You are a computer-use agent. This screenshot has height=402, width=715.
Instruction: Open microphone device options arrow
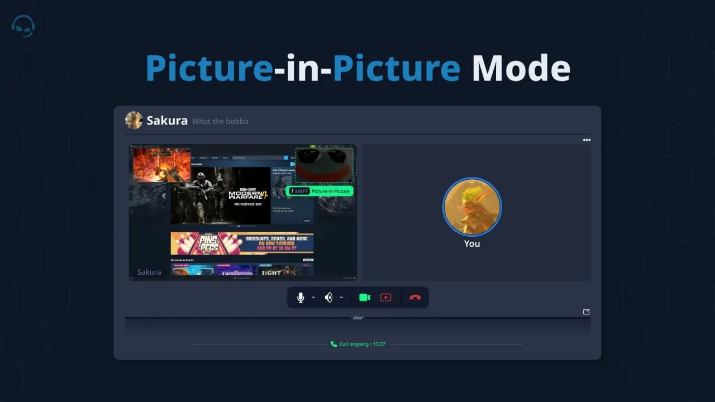click(313, 298)
